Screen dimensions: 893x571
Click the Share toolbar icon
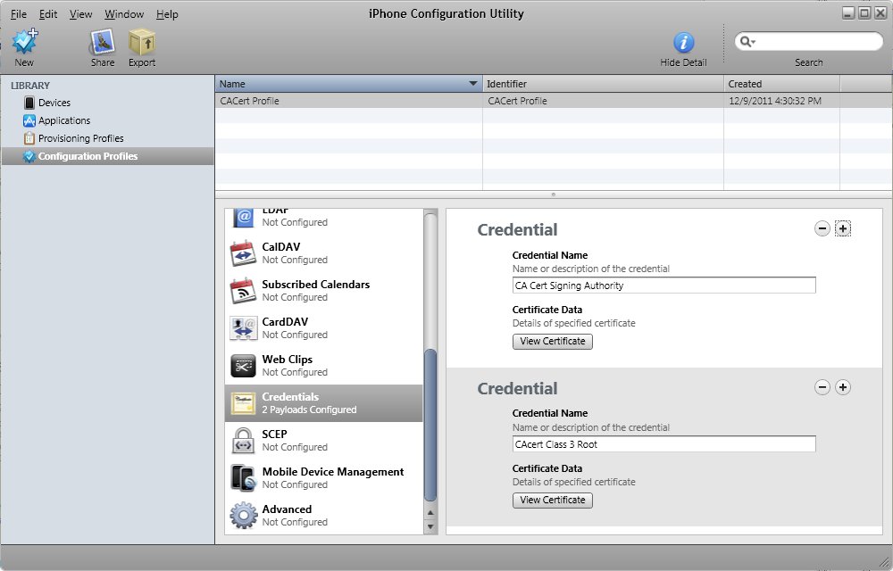103,43
